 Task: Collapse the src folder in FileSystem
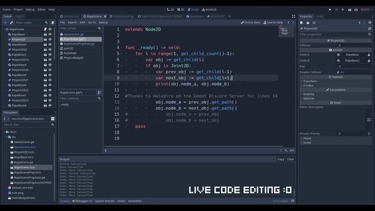click(x=6, y=137)
